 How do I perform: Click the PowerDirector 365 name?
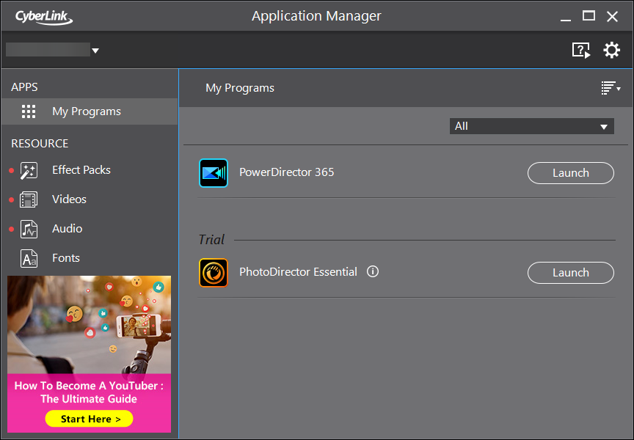(287, 172)
